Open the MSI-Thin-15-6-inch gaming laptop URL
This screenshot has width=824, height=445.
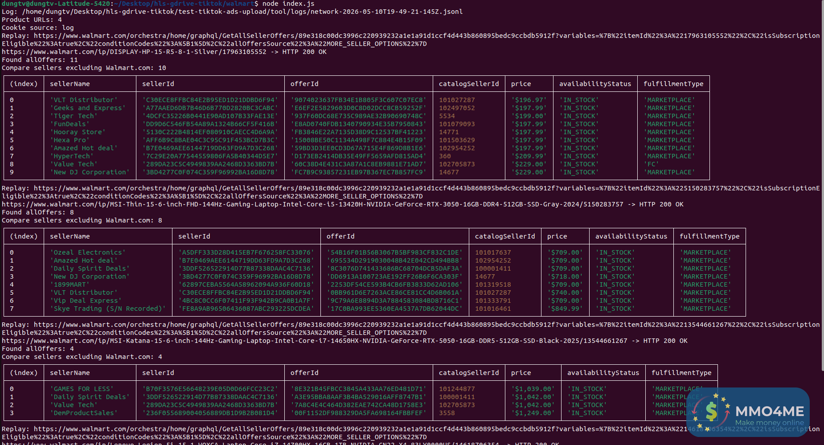click(312, 204)
